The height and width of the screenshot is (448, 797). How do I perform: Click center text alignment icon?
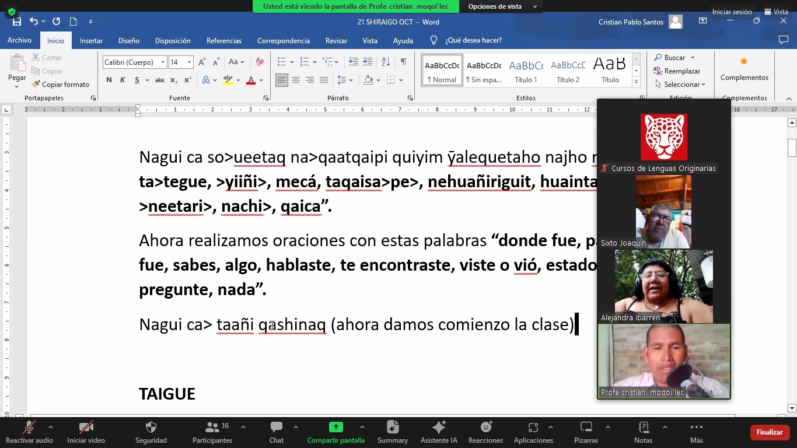[x=296, y=80]
